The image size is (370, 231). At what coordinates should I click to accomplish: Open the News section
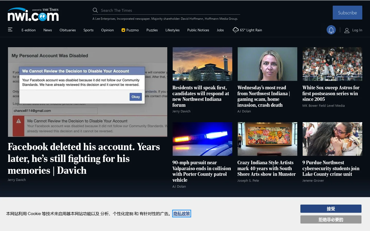pos(48,30)
